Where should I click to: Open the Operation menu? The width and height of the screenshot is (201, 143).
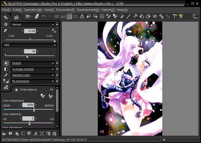(x=33, y=10)
